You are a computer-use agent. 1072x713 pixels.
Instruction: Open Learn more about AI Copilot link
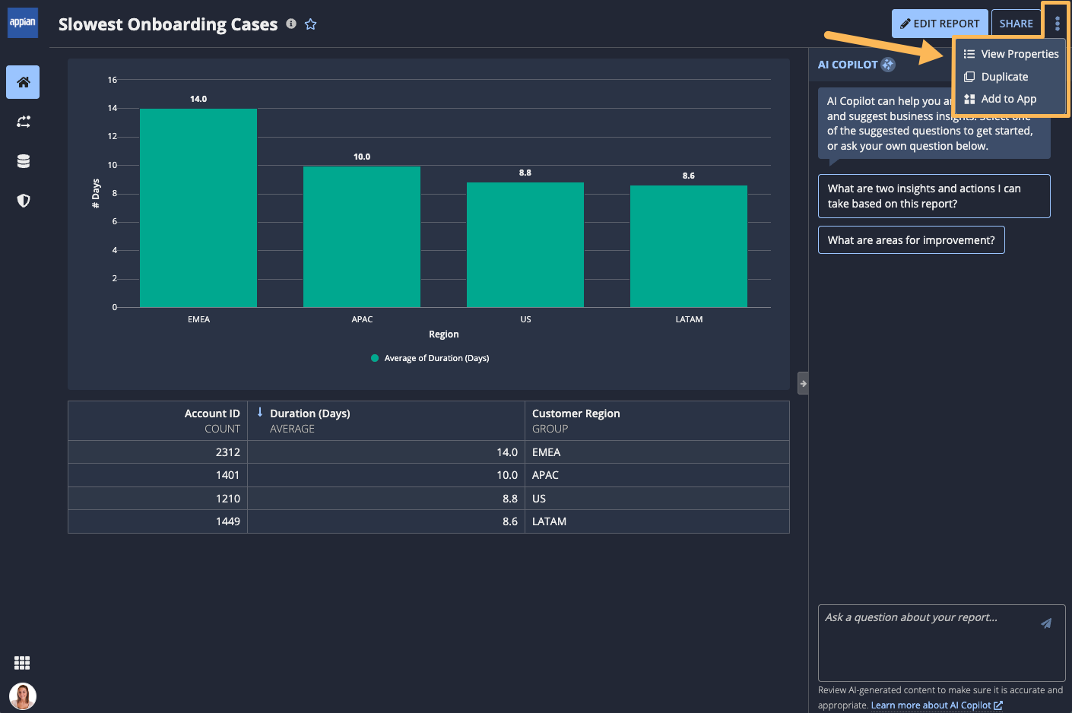(x=937, y=705)
